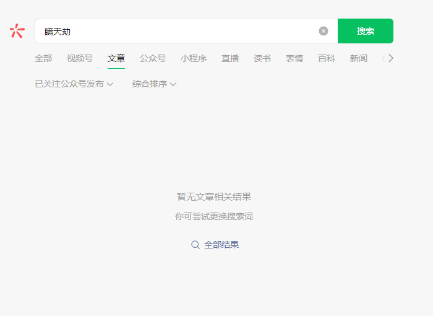Open the 小程序 tab
This screenshot has height=316, width=433.
194,58
